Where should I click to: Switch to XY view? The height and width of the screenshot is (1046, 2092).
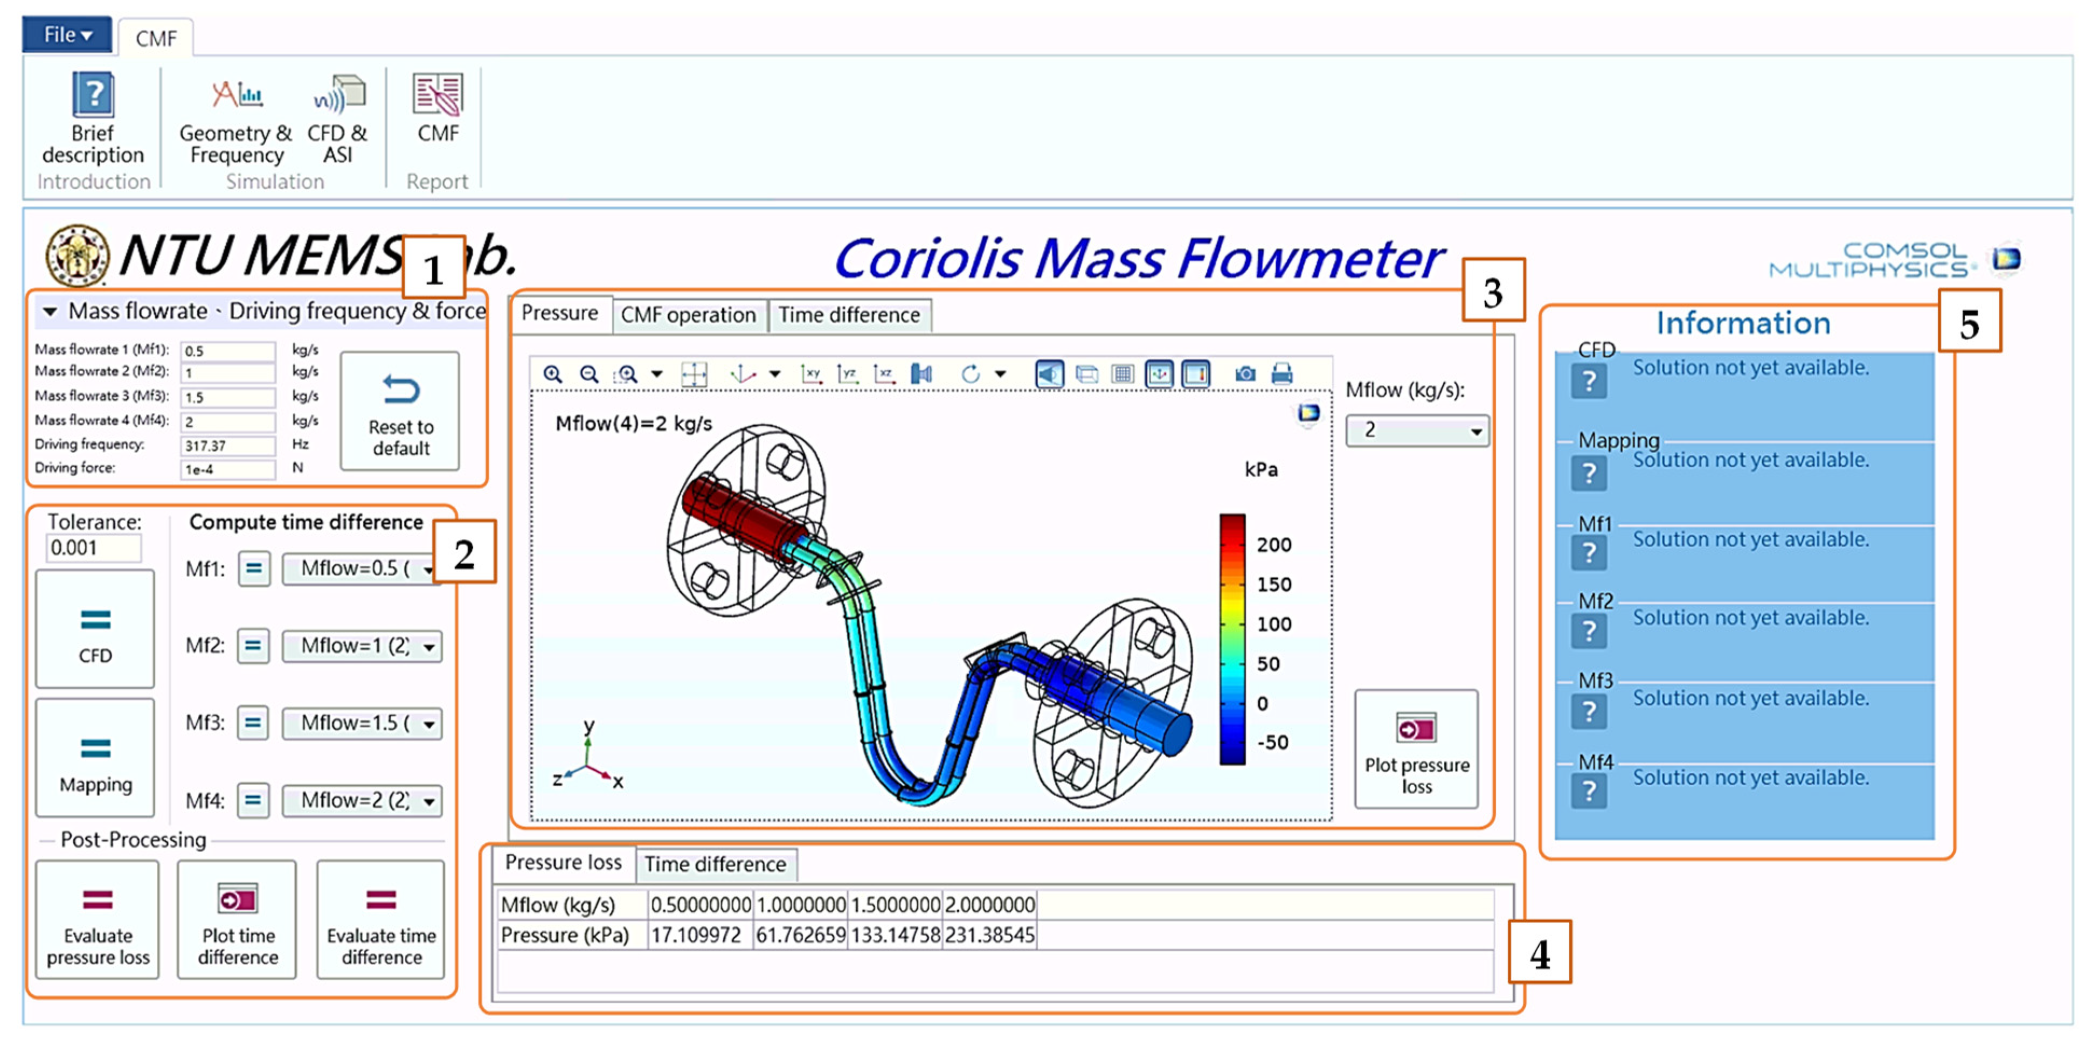811,375
